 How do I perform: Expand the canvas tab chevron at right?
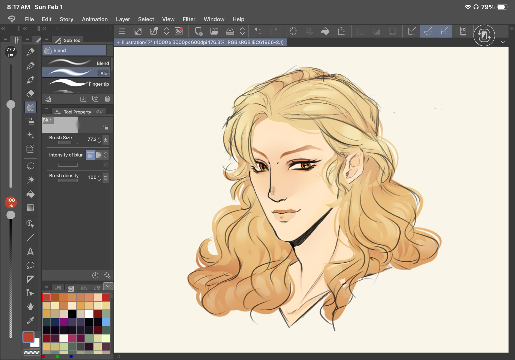503,42
